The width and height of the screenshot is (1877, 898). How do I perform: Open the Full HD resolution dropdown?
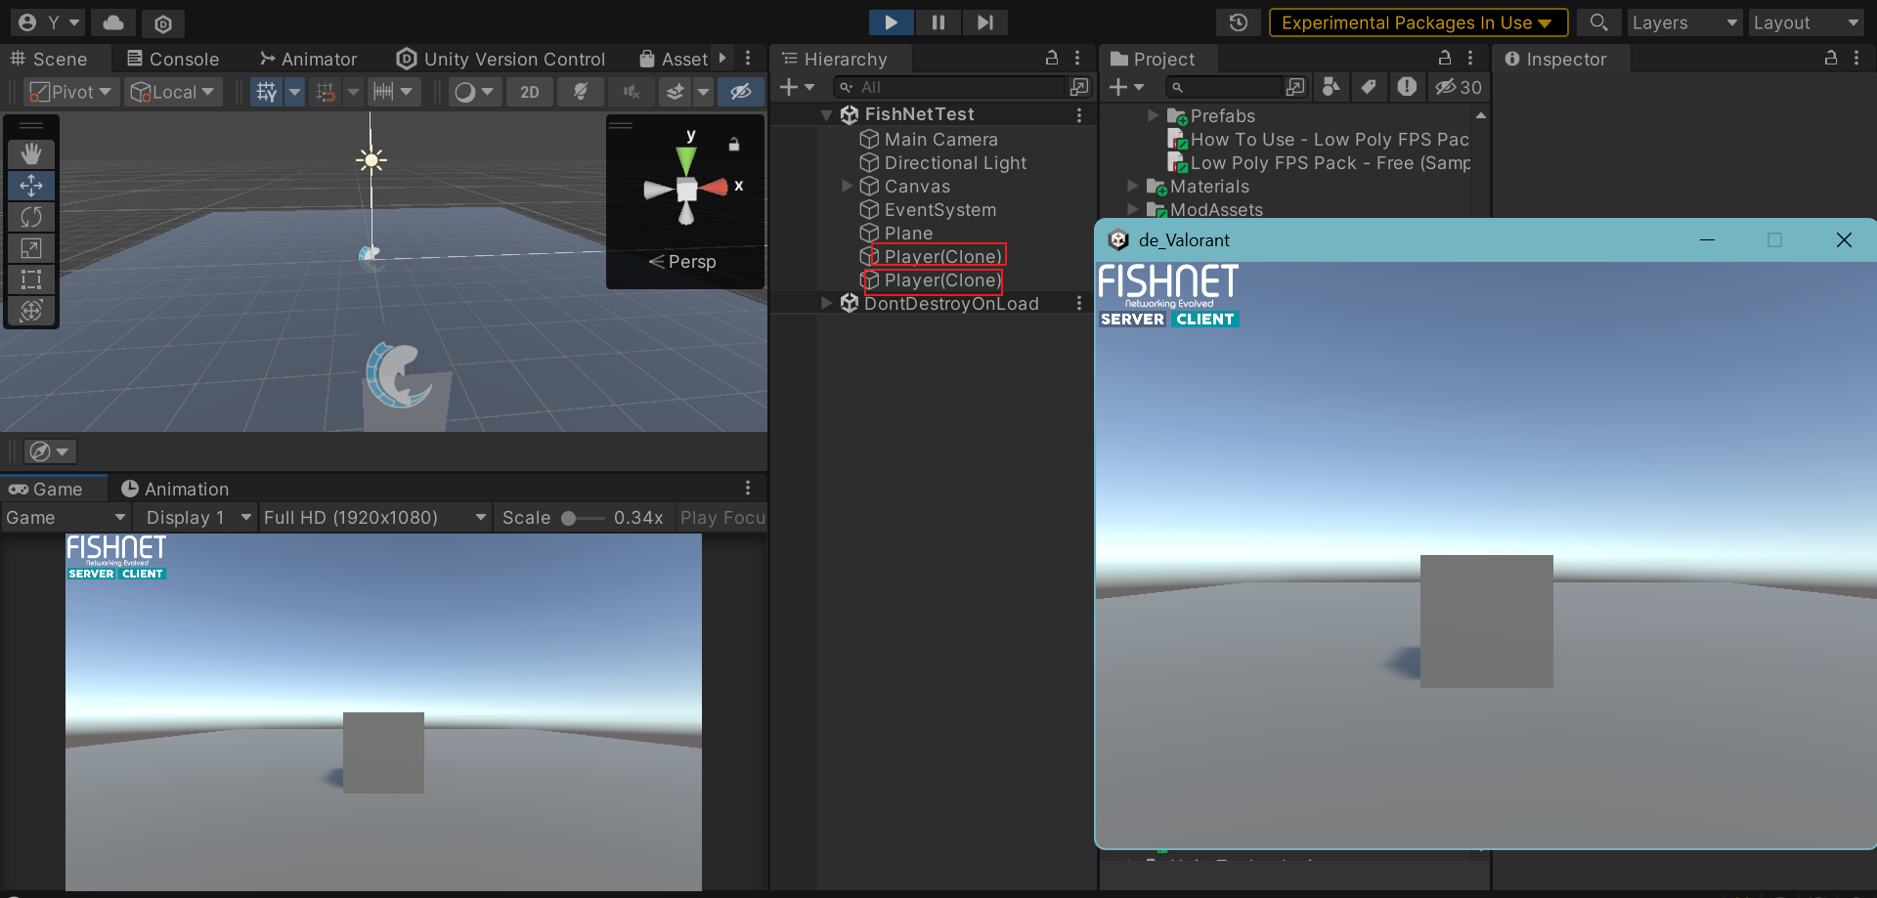pyautogui.click(x=374, y=518)
